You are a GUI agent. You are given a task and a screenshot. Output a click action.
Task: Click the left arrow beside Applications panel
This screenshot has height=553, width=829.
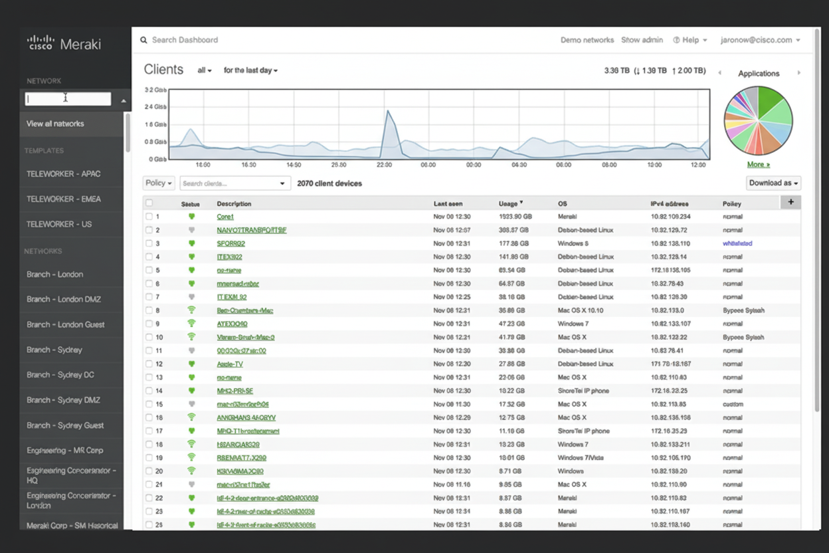(x=719, y=72)
